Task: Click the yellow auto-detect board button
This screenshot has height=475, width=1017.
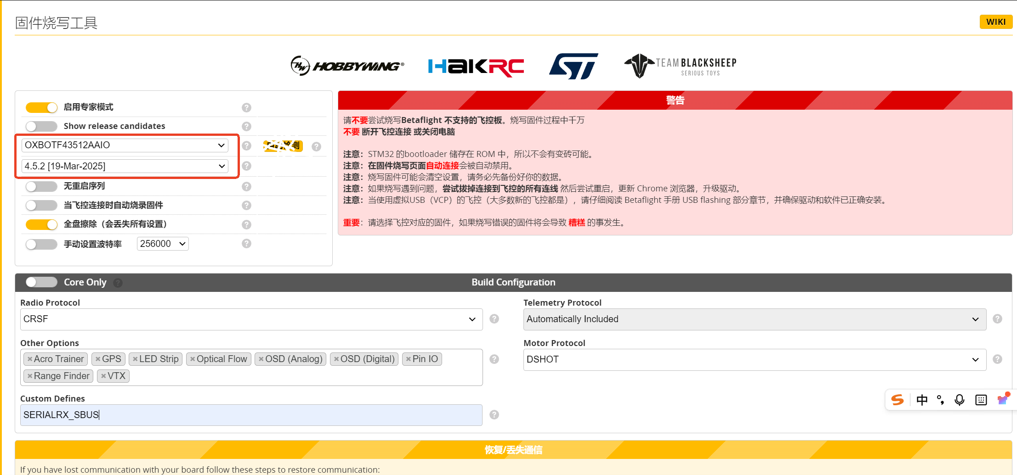Action: coord(283,146)
